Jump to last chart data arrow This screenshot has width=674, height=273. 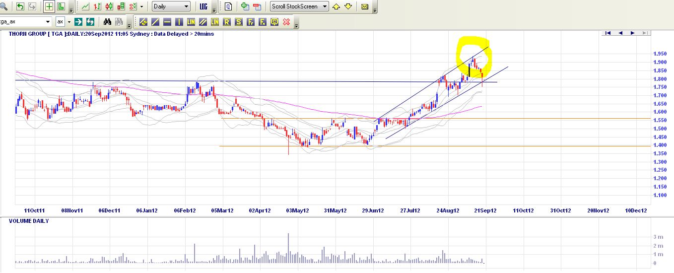[x=645, y=33]
